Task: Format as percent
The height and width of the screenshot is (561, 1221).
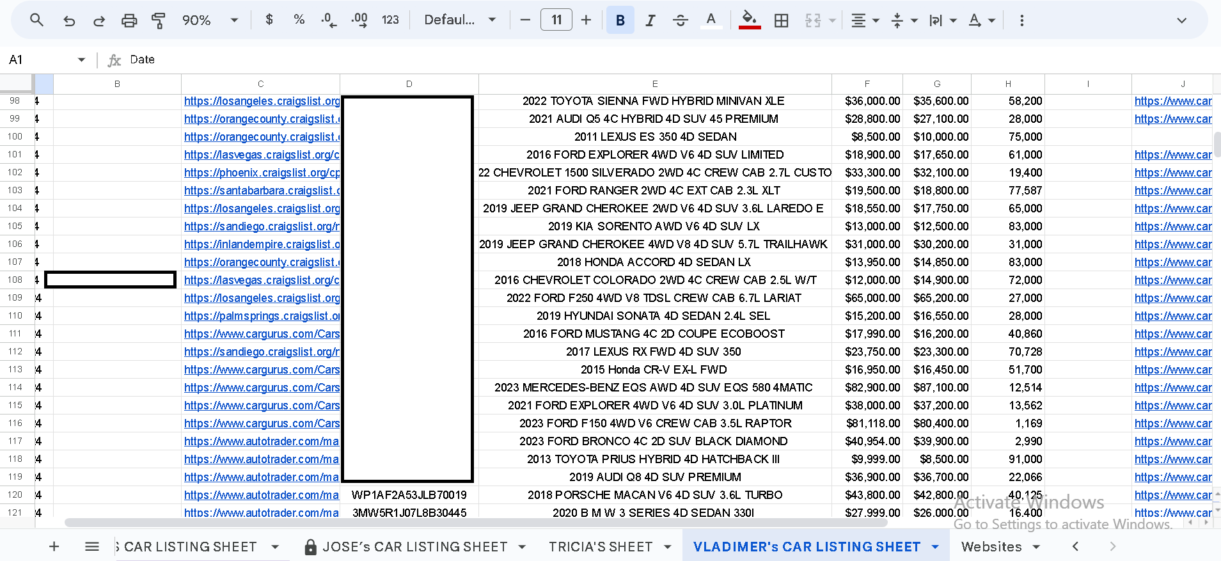Action: pyautogui.click(x=299, y=20)
